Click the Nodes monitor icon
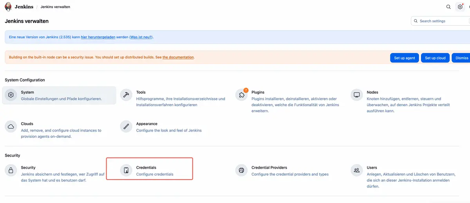The image size is (470, 203). [356, 95]
